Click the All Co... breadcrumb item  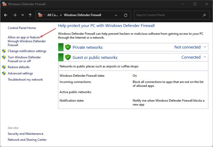(53, 15)
